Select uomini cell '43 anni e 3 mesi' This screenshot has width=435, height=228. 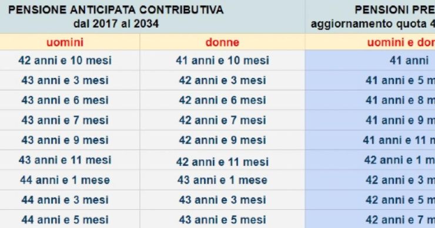[65, 80]
